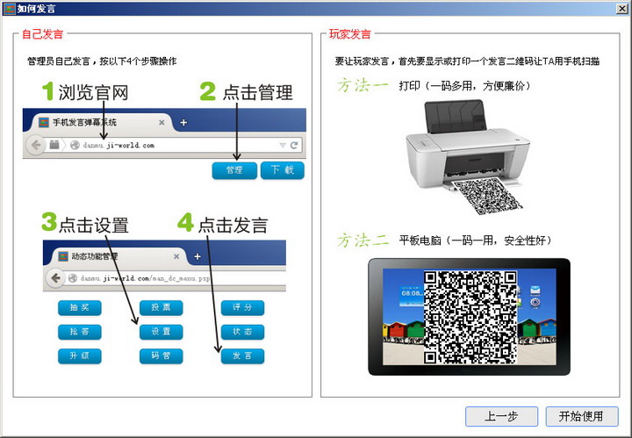Click the app icon in the title bar
This screenshot has width=632, height=438.
(9, 9)
